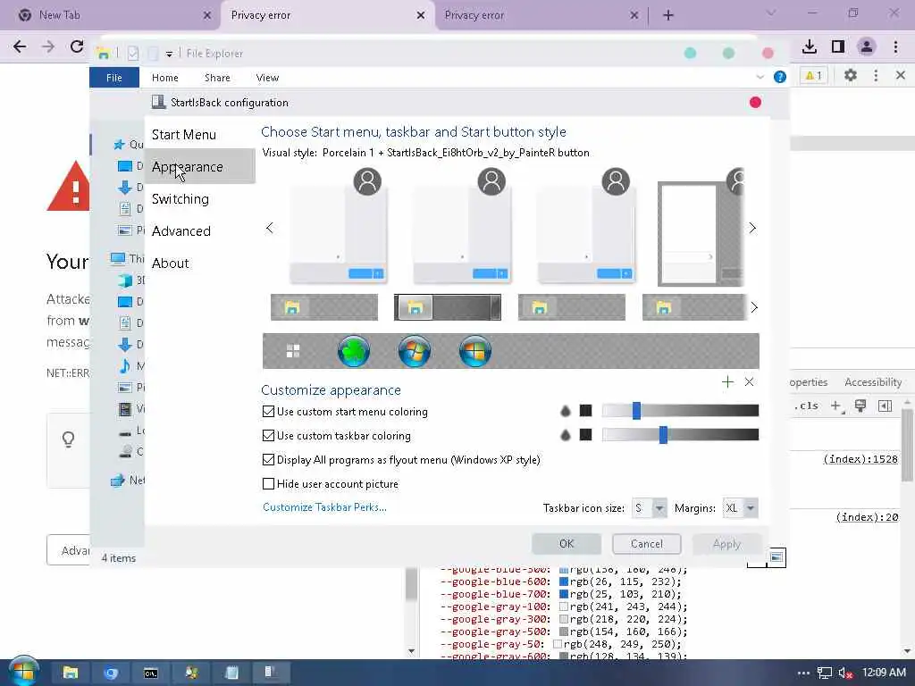The image size is (915, 686).
Task: Toggle Use custom taskbar coloring
Action: (268, 436)
